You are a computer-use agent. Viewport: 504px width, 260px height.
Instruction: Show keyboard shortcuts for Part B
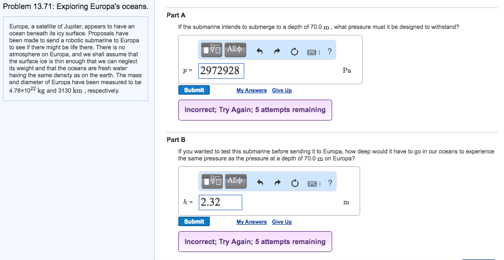point(313,183)
